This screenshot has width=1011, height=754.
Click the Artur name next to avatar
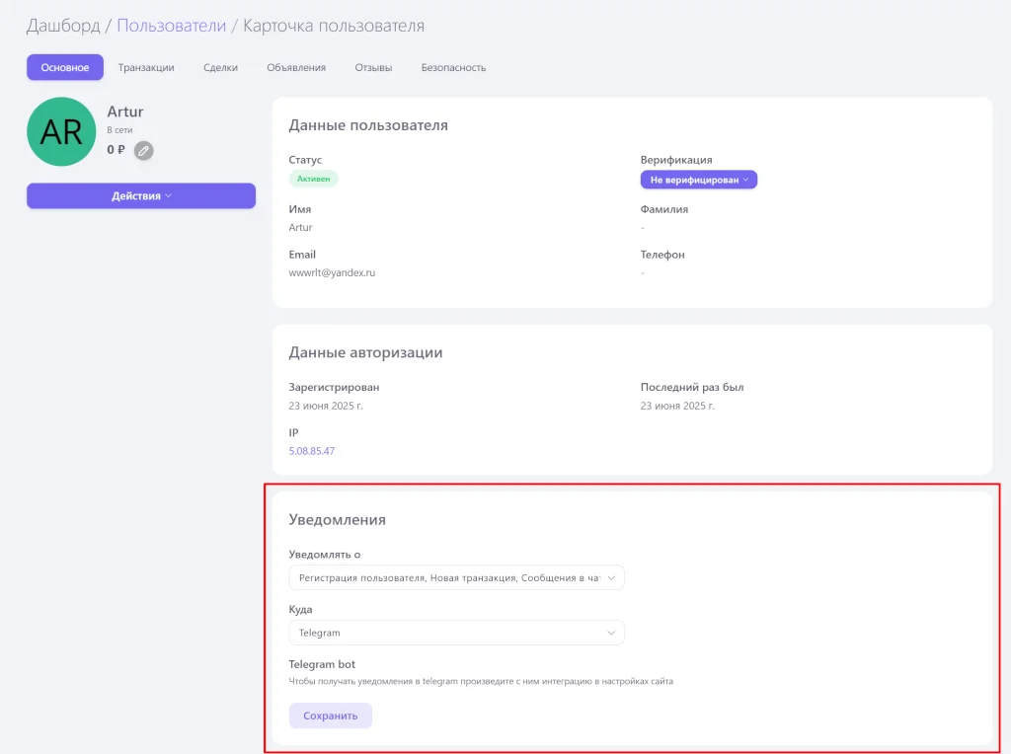click(x=125, y=112)
